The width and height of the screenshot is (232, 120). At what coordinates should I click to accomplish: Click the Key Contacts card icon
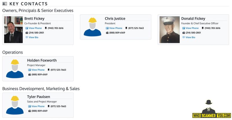point(5,4)
